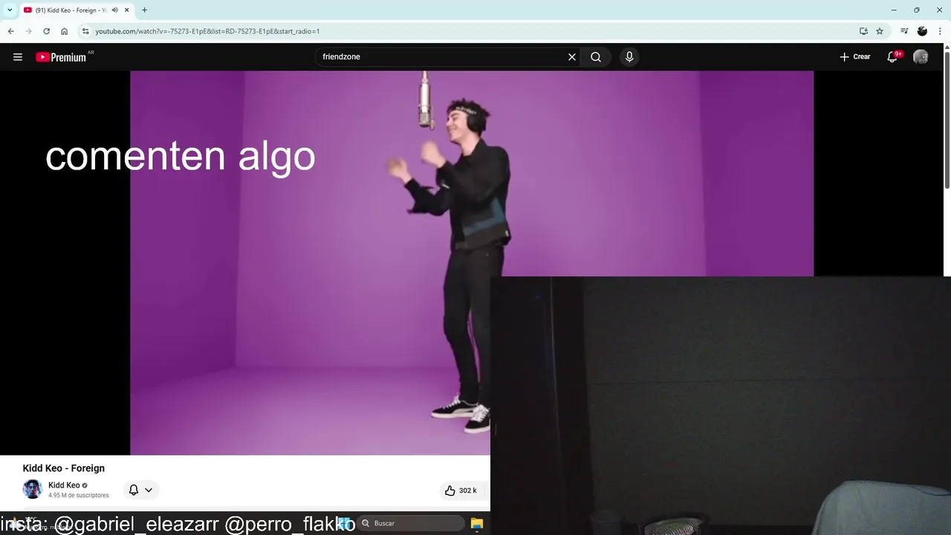Open YouTube account avatar menu

click(x=921, y=57)
